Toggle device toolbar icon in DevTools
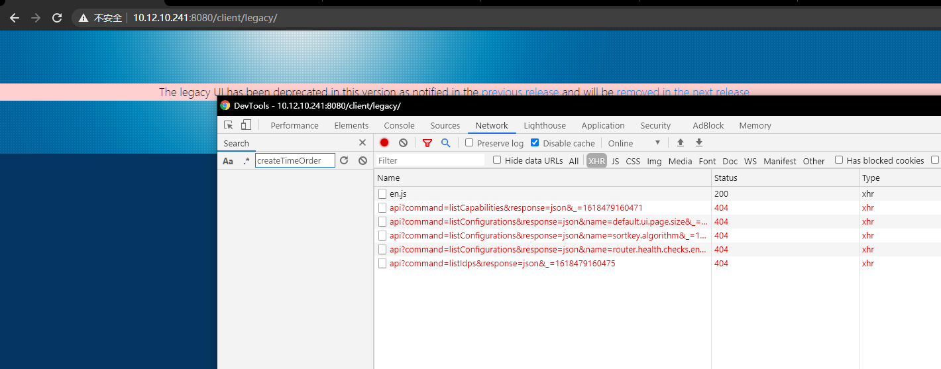 click(x=246, y=125)
